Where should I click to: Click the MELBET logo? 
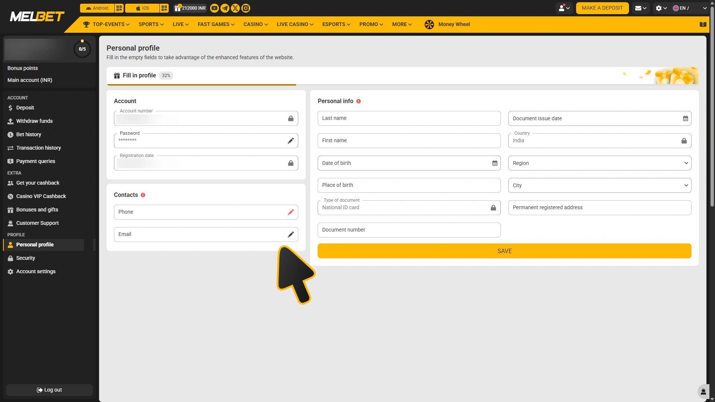pos(37,16)
